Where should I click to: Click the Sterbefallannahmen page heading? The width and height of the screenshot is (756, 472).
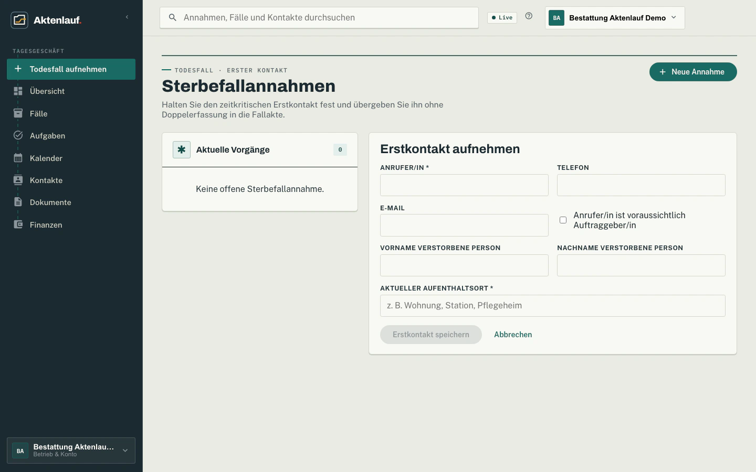click(248, 86)
